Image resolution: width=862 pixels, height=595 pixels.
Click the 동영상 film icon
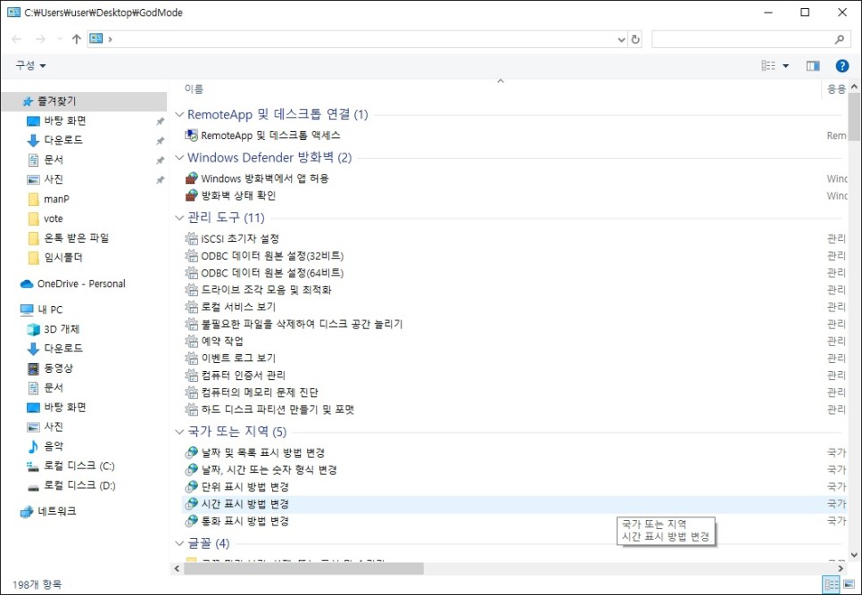[x=34, y=368]
